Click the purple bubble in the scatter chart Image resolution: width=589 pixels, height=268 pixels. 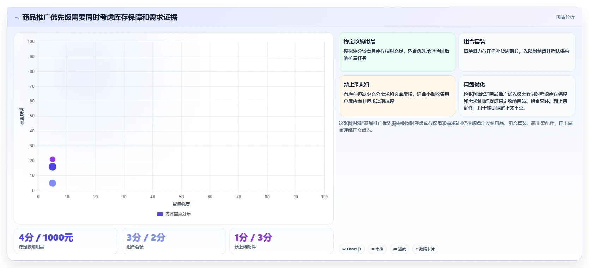53,160
